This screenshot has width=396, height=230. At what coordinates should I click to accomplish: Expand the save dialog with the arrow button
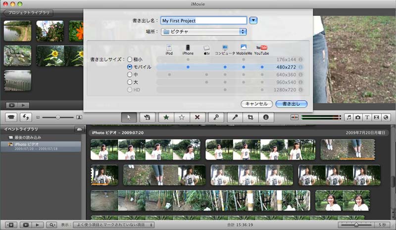click(253, 20)
